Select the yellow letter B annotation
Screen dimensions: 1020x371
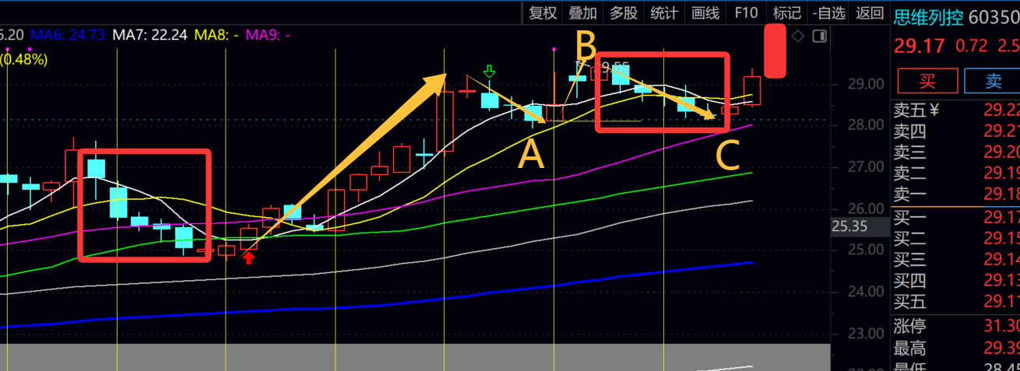pyautogui.click(x=585, y=47)
